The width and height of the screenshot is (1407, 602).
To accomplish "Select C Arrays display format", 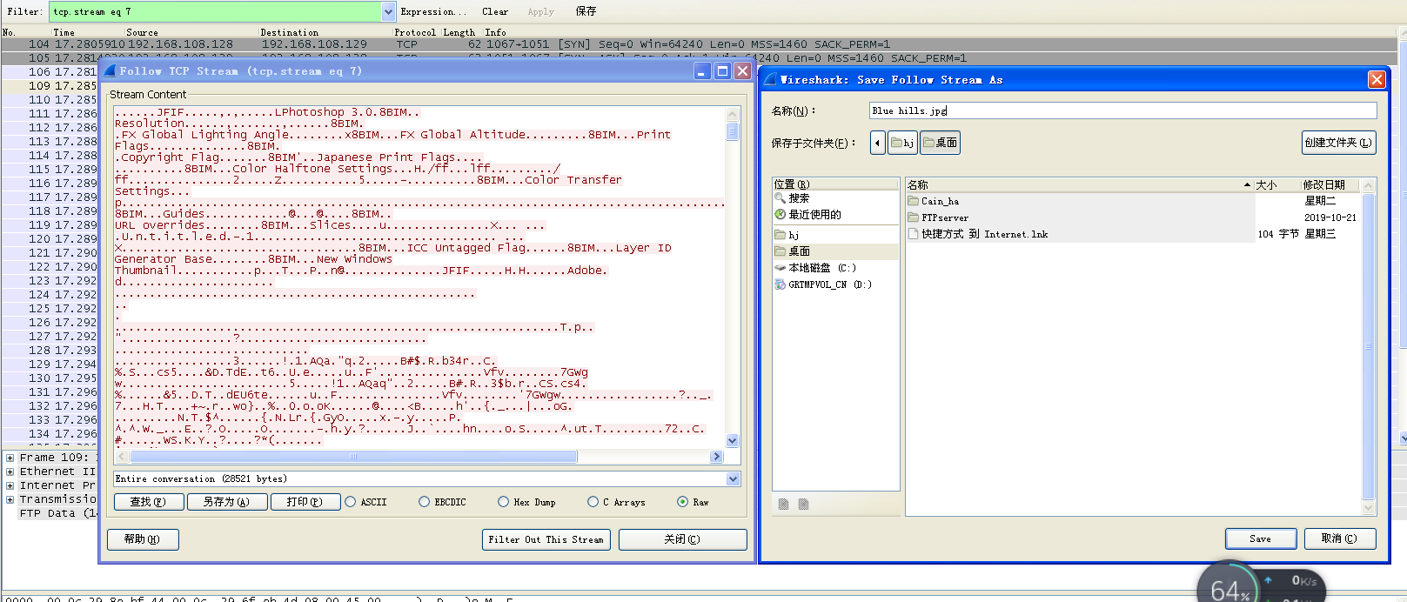I will [616, 502].
